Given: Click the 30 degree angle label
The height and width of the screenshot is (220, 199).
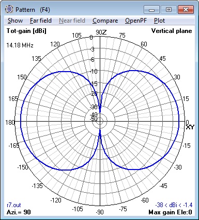Looking at the screenshot, I should (x=177, y=77).
